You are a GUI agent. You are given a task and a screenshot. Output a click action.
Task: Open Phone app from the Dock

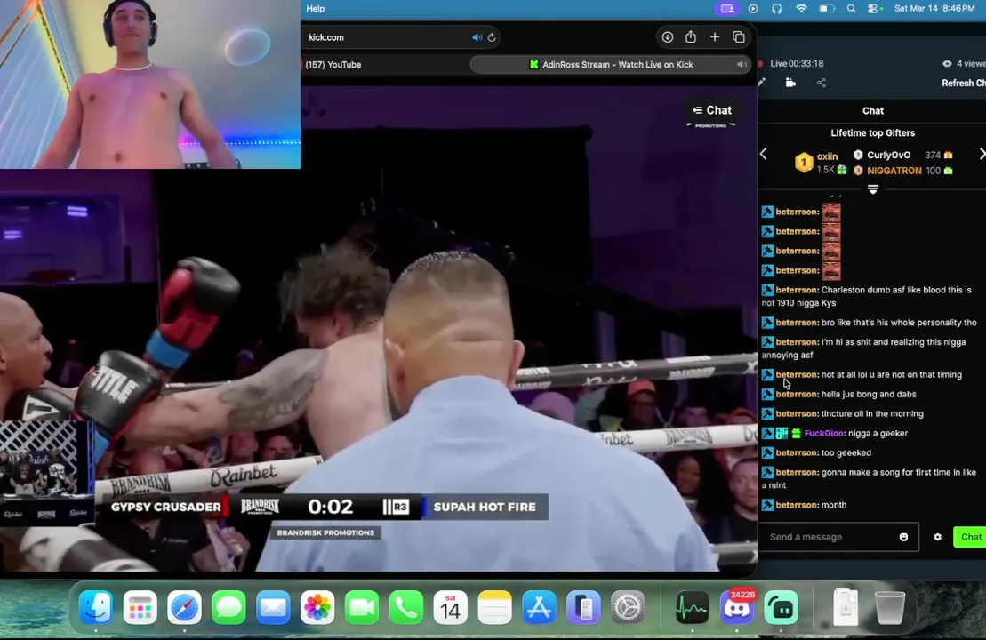coord(406,607)
